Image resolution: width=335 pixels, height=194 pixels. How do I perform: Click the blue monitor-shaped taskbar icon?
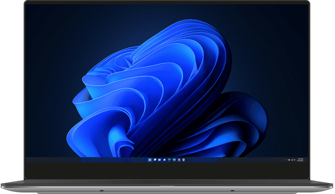[174, 160]
